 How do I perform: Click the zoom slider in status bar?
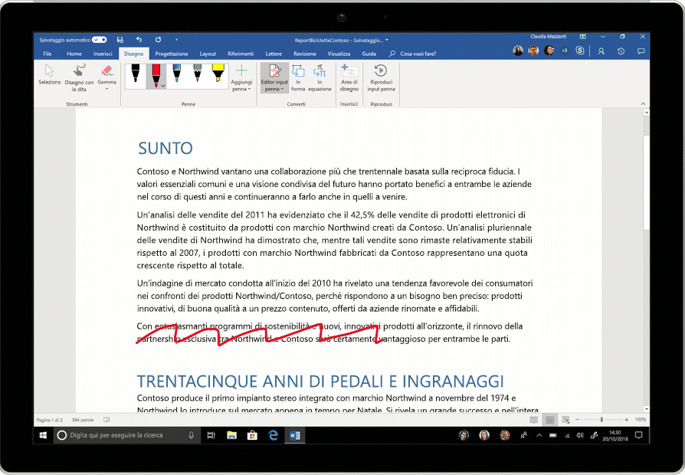pyautogui.click(x=601, y=420)
